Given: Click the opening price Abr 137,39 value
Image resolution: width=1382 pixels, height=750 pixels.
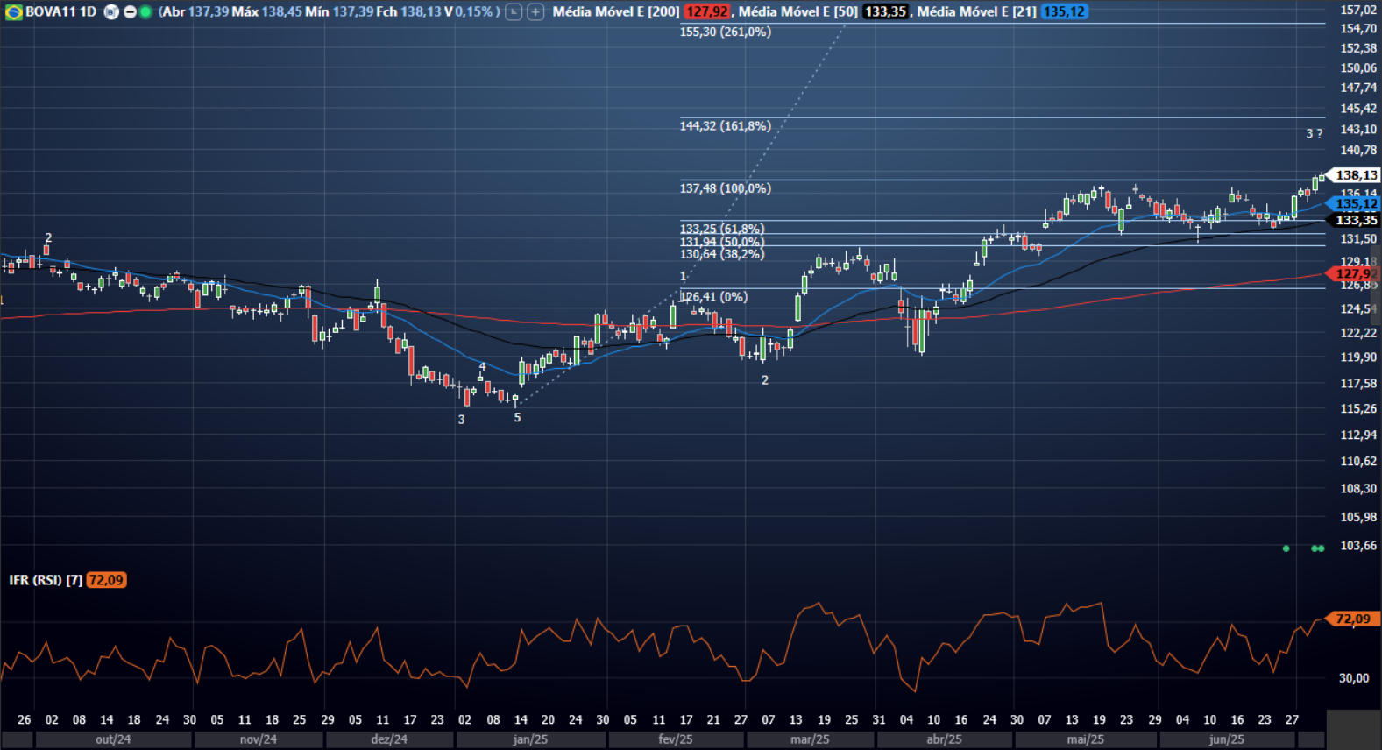Looking at the screenshot, I should [195, 12].
